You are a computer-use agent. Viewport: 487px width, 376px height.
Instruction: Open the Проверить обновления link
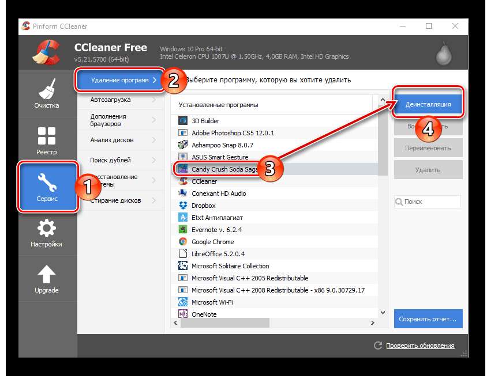pyautogui.click(x=419, y=345)
